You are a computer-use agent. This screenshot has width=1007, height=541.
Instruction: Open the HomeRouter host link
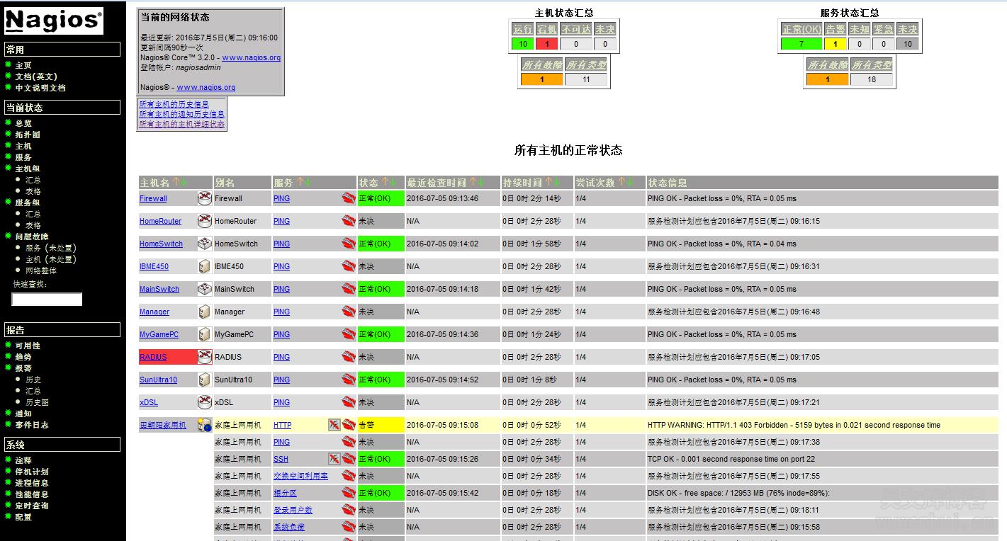point(160,221)
